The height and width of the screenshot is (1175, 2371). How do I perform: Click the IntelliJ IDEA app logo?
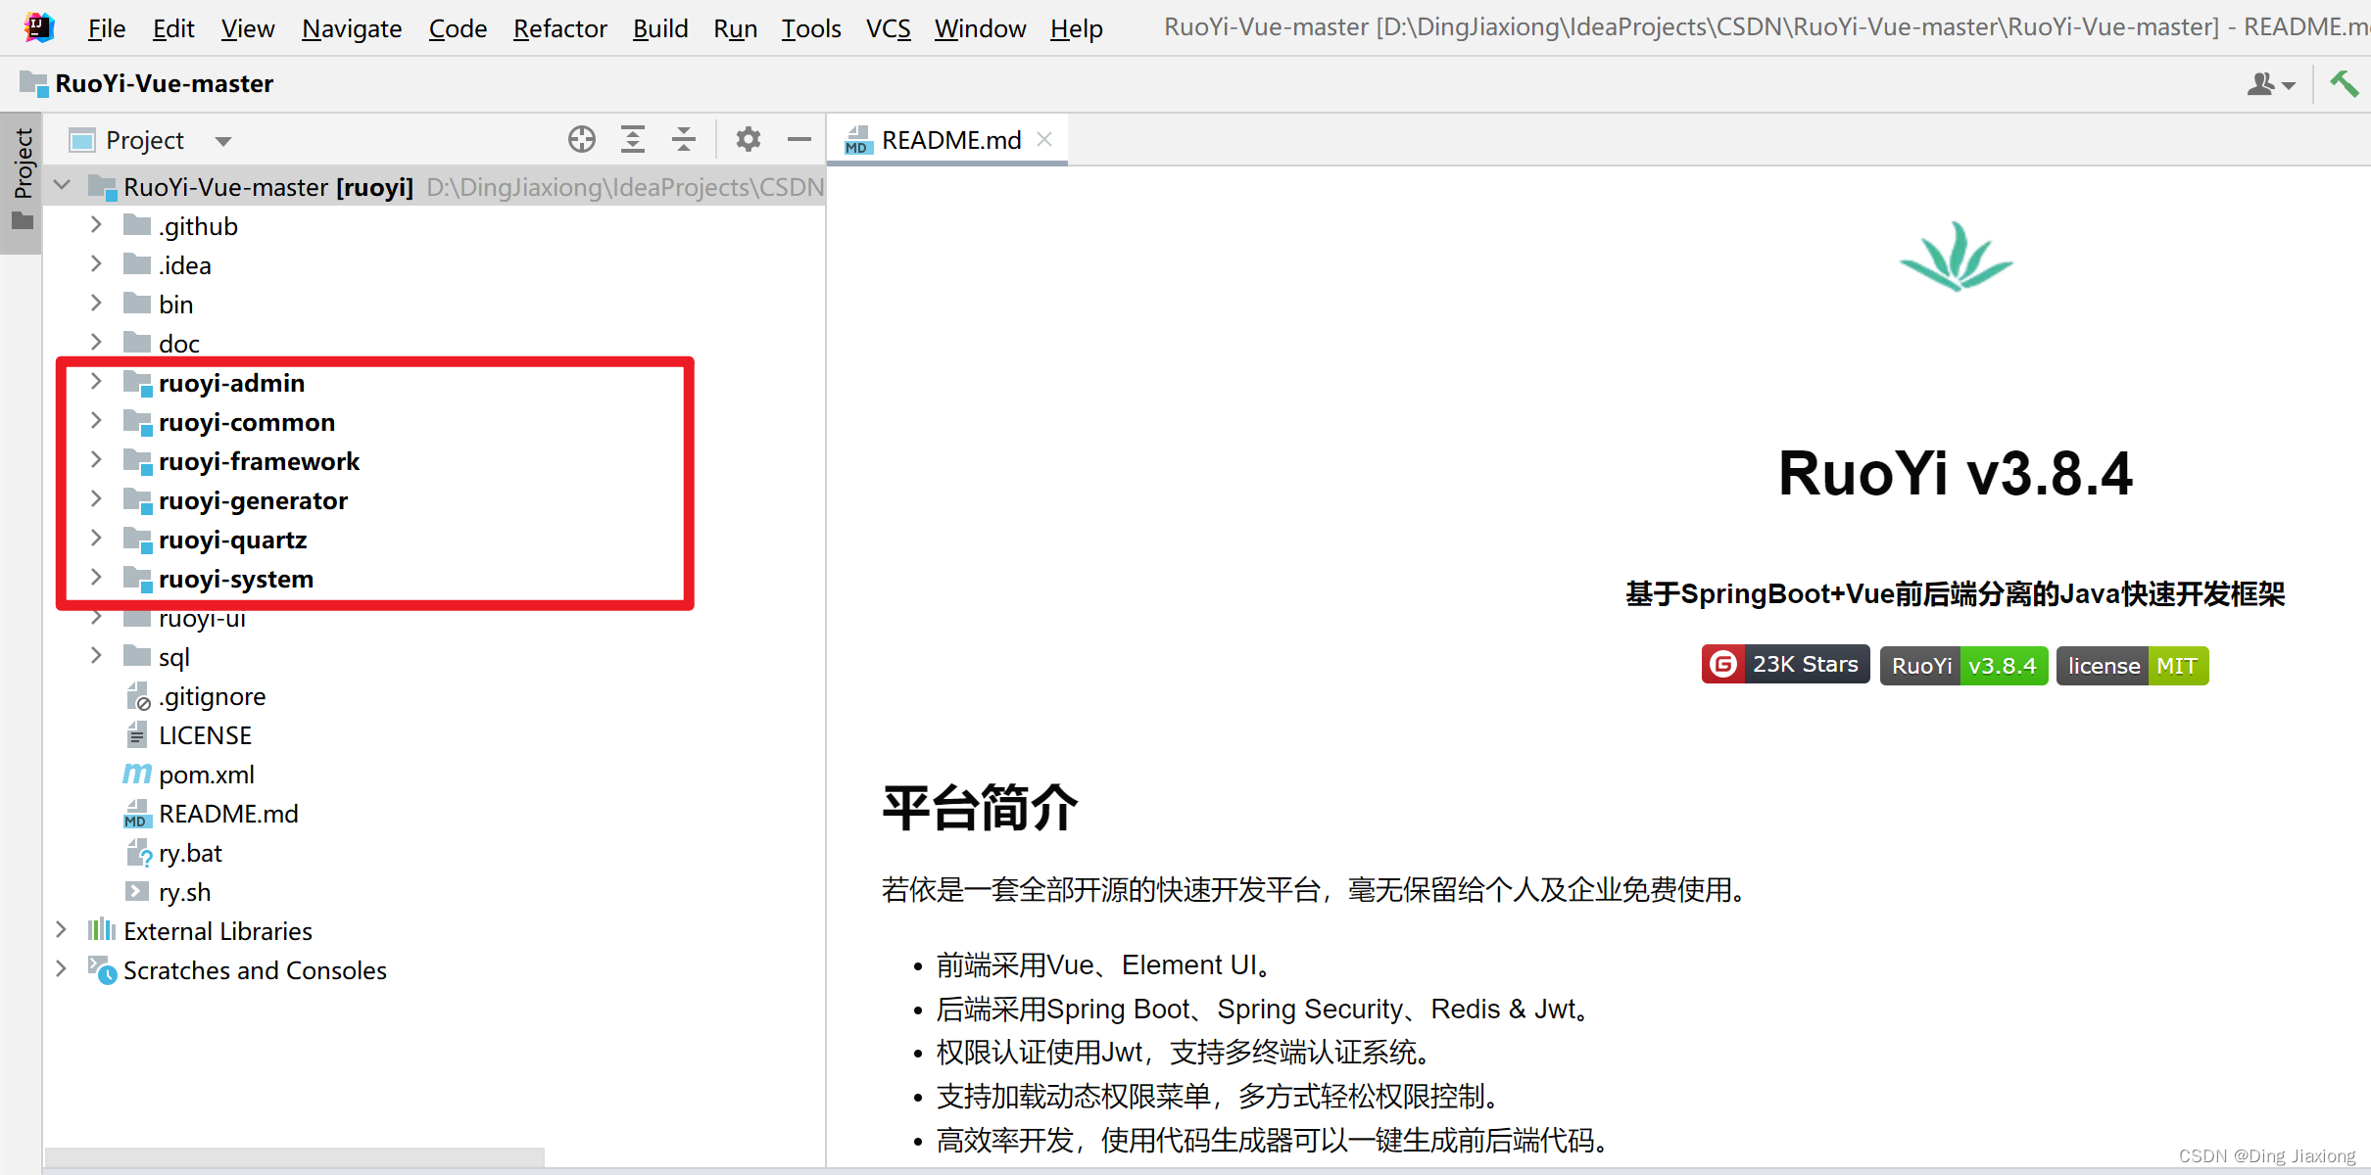tap(38, 27)
